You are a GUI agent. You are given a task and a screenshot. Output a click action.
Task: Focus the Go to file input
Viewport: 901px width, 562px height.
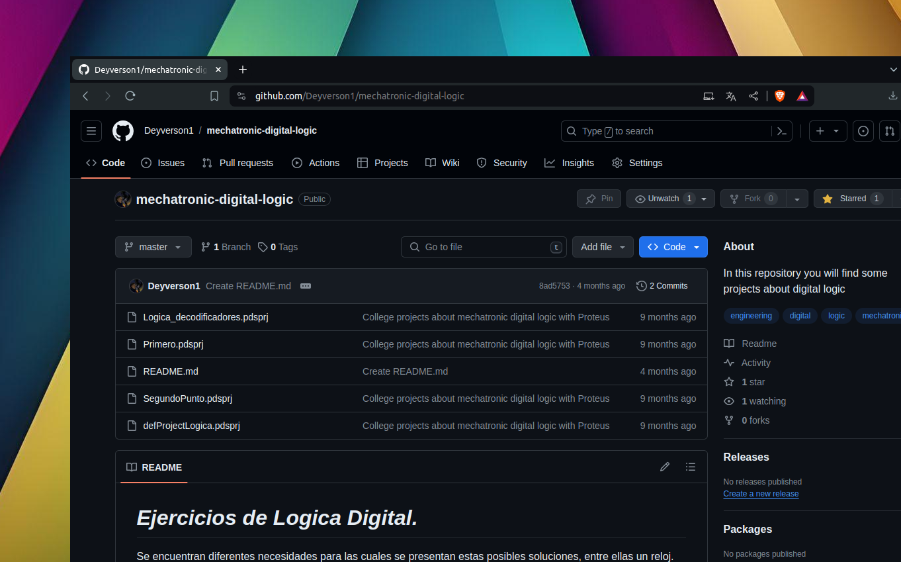pos(484,247)
